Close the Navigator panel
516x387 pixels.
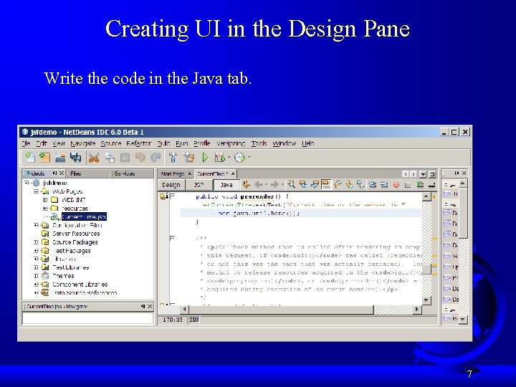(150, 307)
